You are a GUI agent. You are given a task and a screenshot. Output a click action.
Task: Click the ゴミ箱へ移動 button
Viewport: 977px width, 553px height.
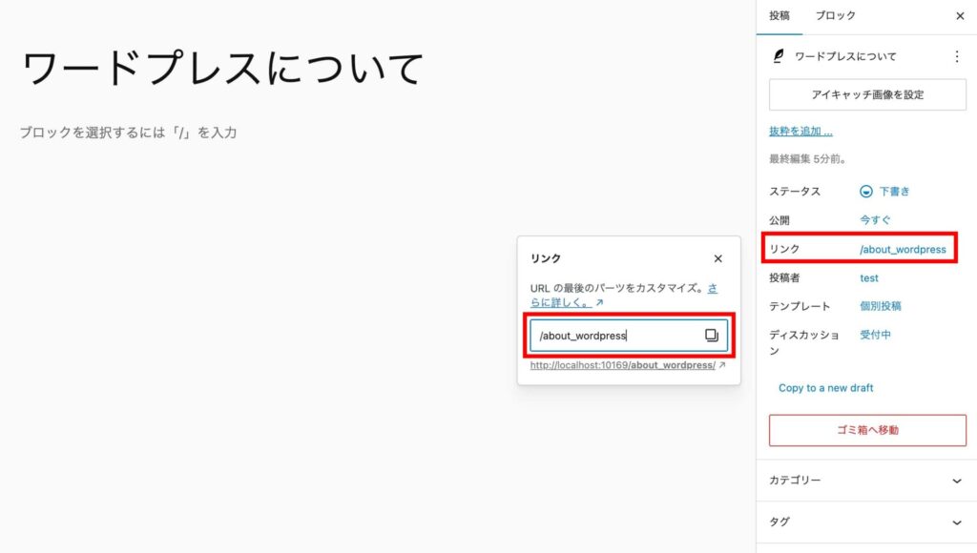(867, 430)
